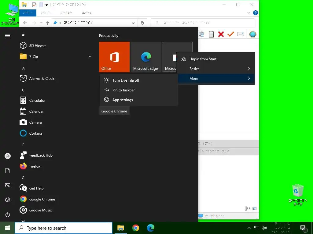Click the Paste clipboard icon in Explorer
The height and width of the screenshot is (234, 313).
click(211, 34)
